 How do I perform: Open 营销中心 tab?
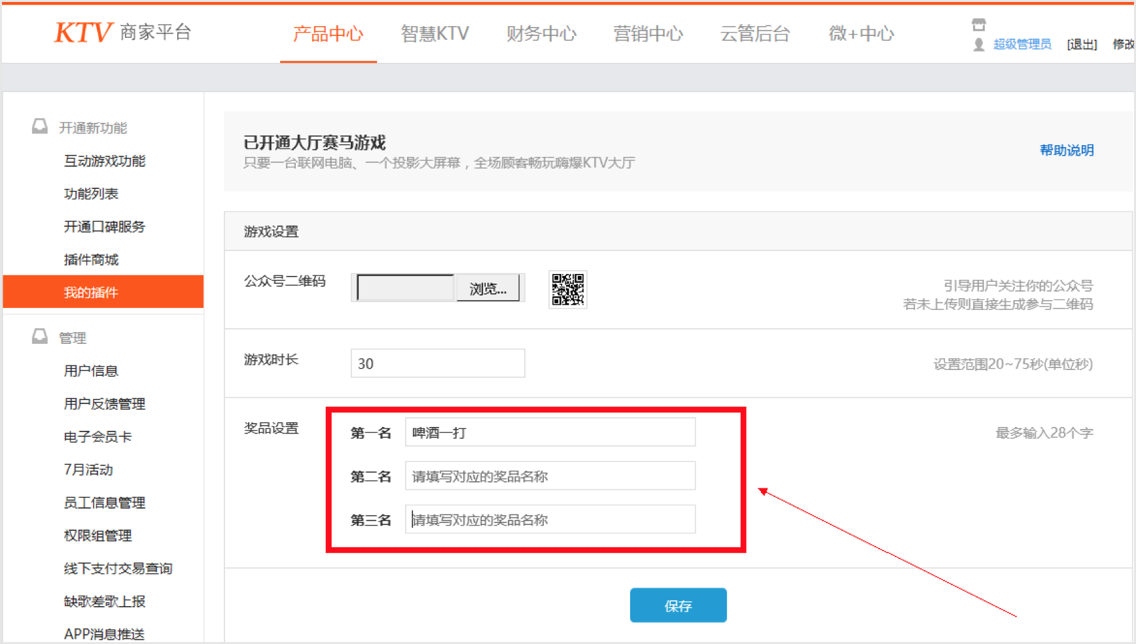tap(648, 33)
